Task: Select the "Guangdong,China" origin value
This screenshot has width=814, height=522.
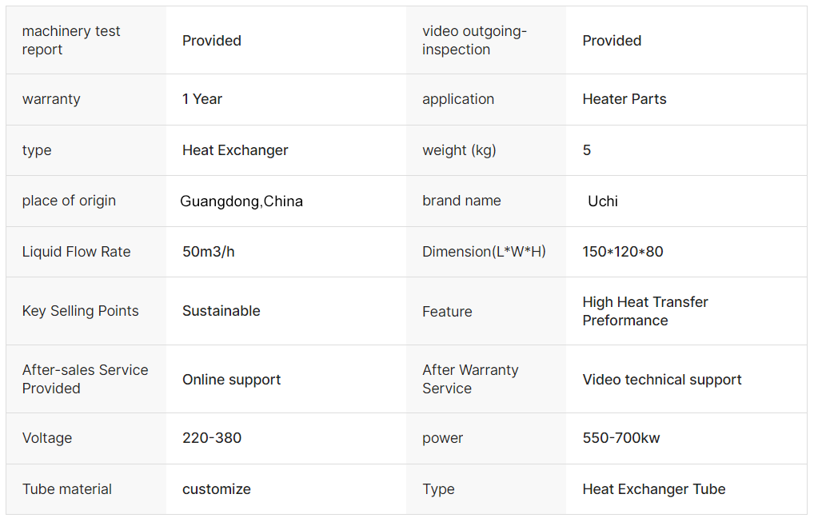Action: (x=241, y=201)
